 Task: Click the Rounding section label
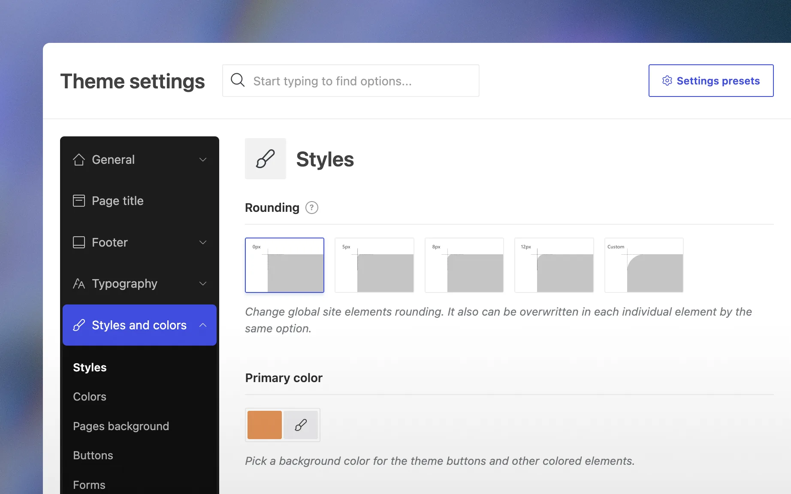click(x=272, y=208)
